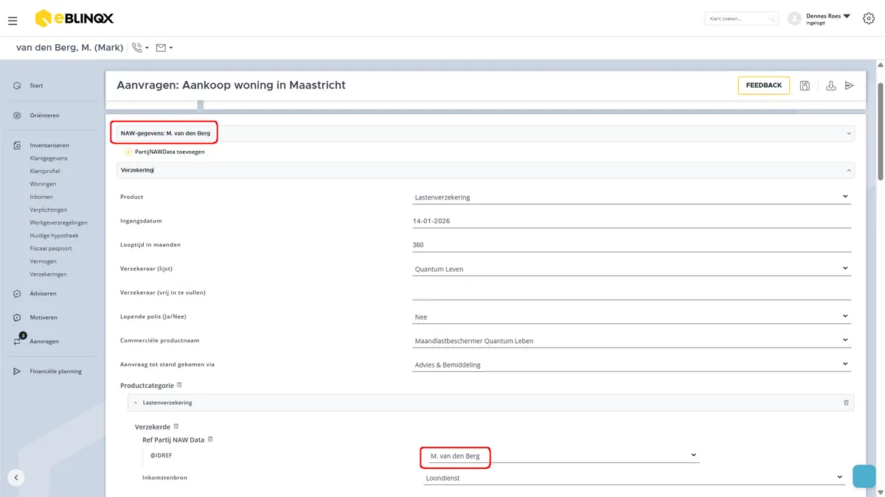Open the Commerciële productnaam dropdown
Viewport: 885px width, 497px height.
pyautogui.click(x=631, y=341)
